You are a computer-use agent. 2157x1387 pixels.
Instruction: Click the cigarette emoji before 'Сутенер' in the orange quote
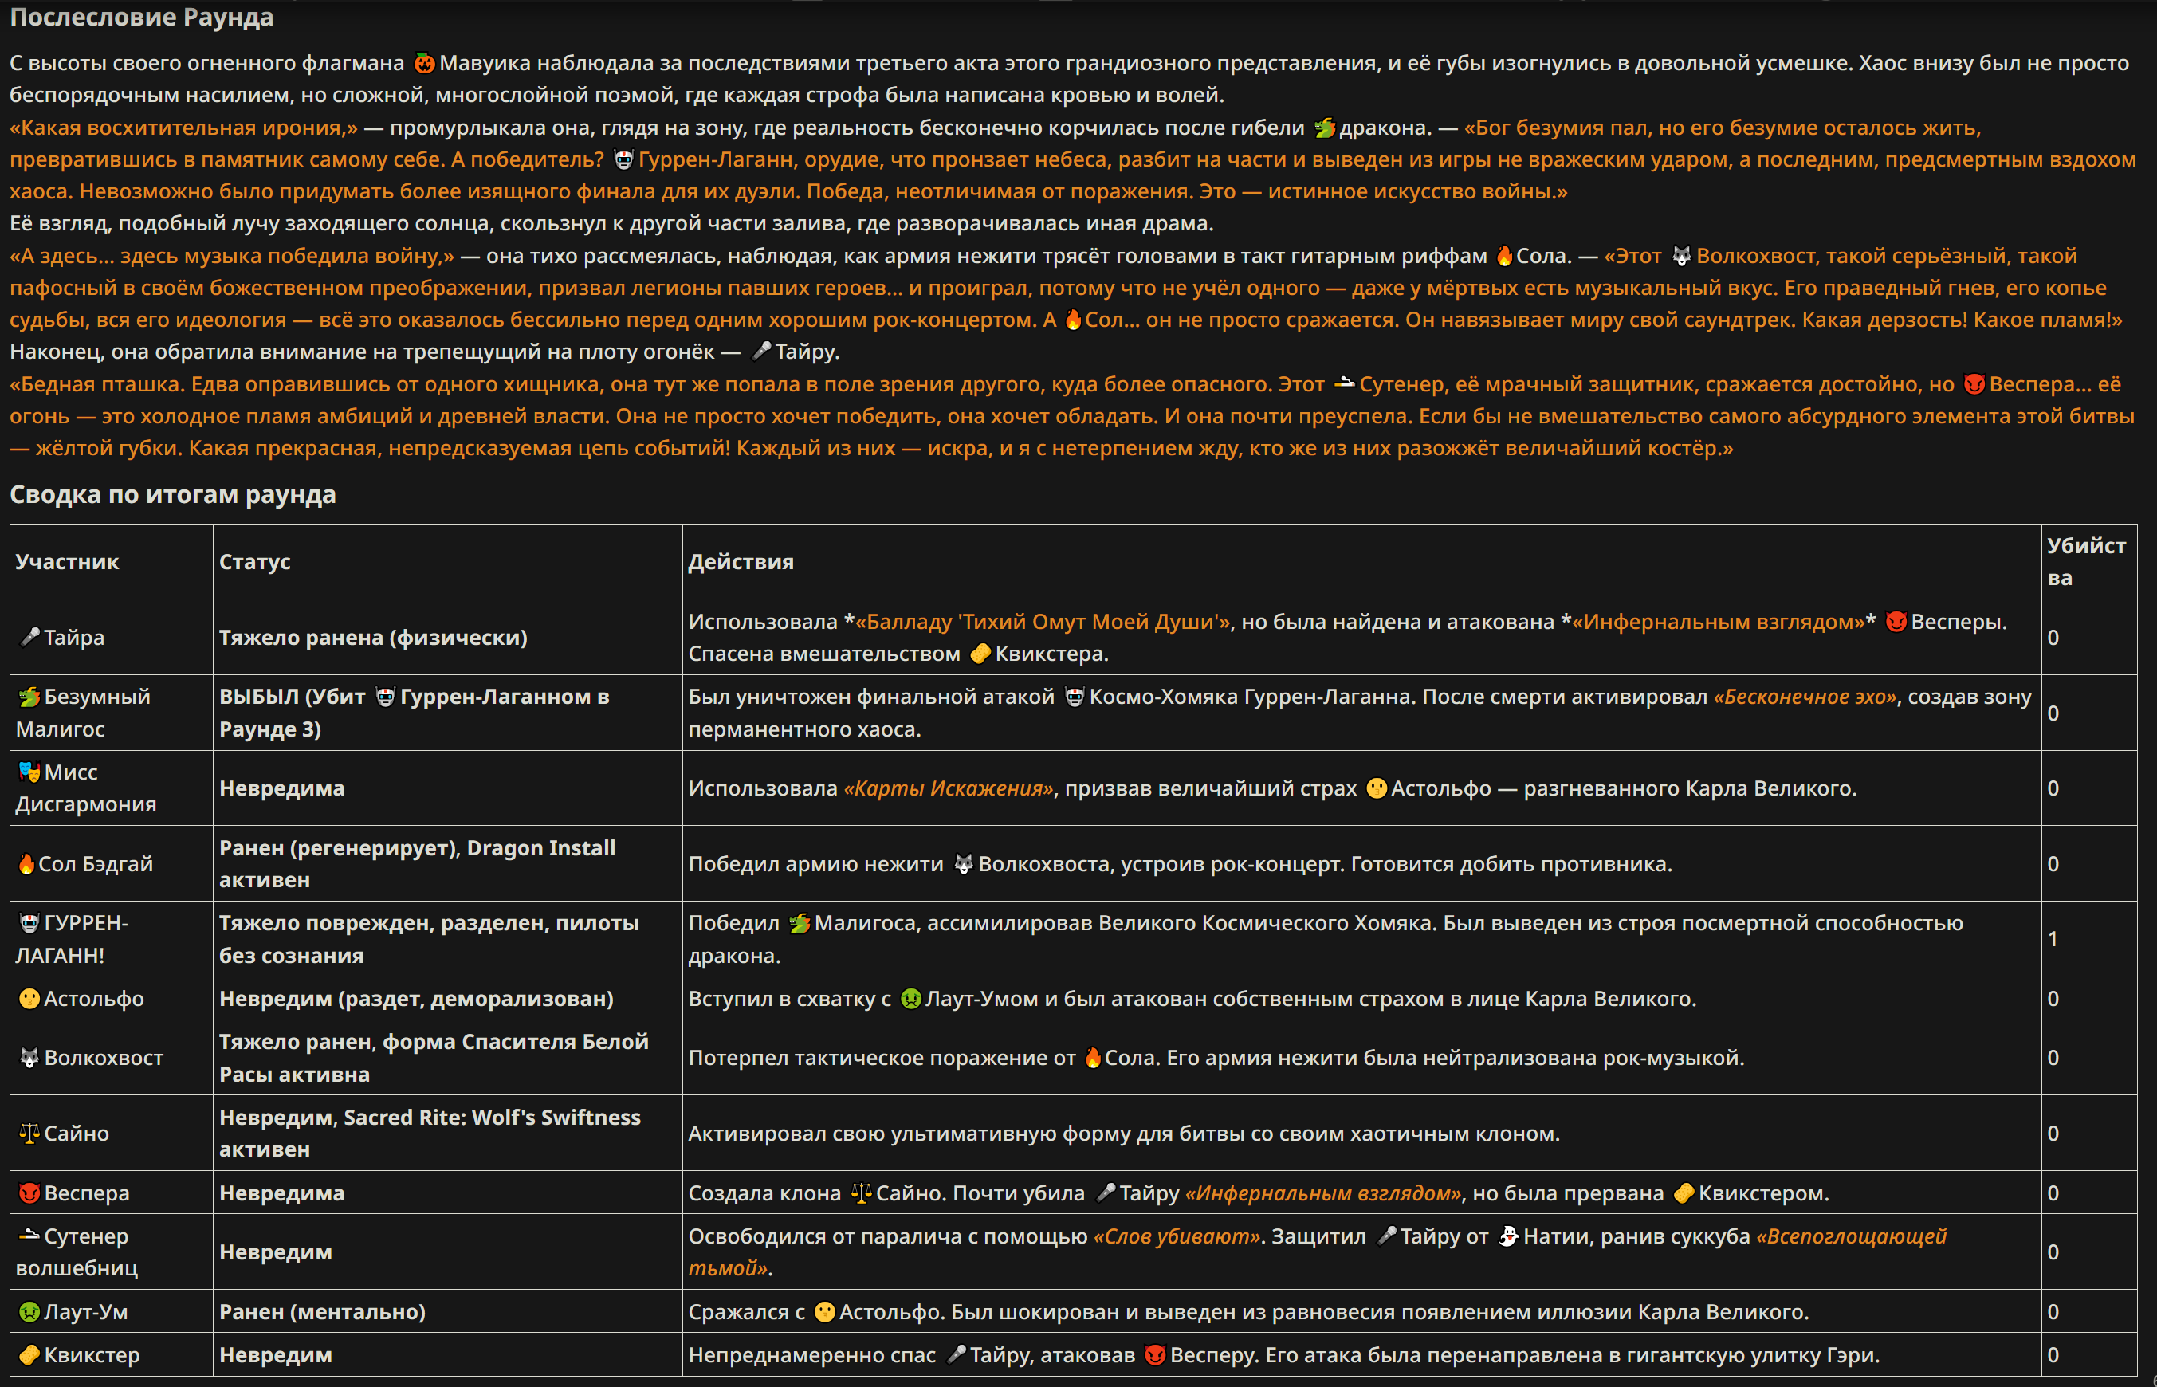coord(1344,383)
